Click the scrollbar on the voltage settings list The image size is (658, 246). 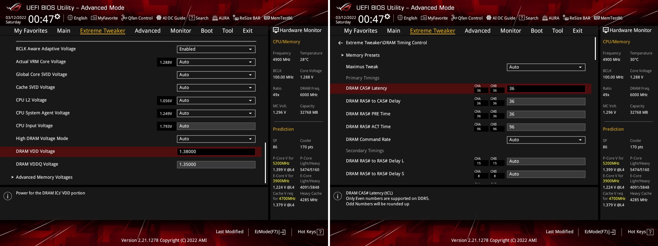coord(266,163)
